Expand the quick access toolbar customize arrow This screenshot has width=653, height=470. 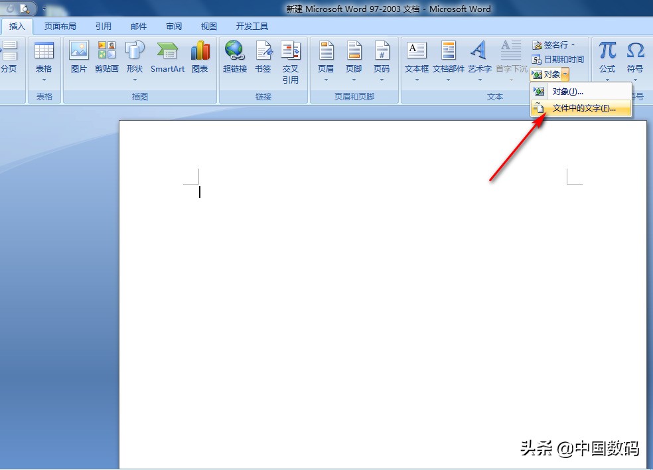[x=44, y=9]
